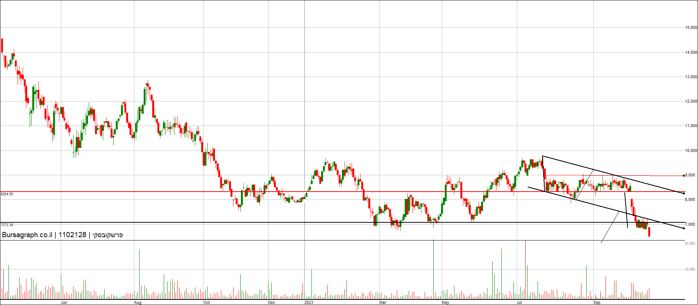Click the 8324.50 red line label
698x305 pixels.
point(7,194)
